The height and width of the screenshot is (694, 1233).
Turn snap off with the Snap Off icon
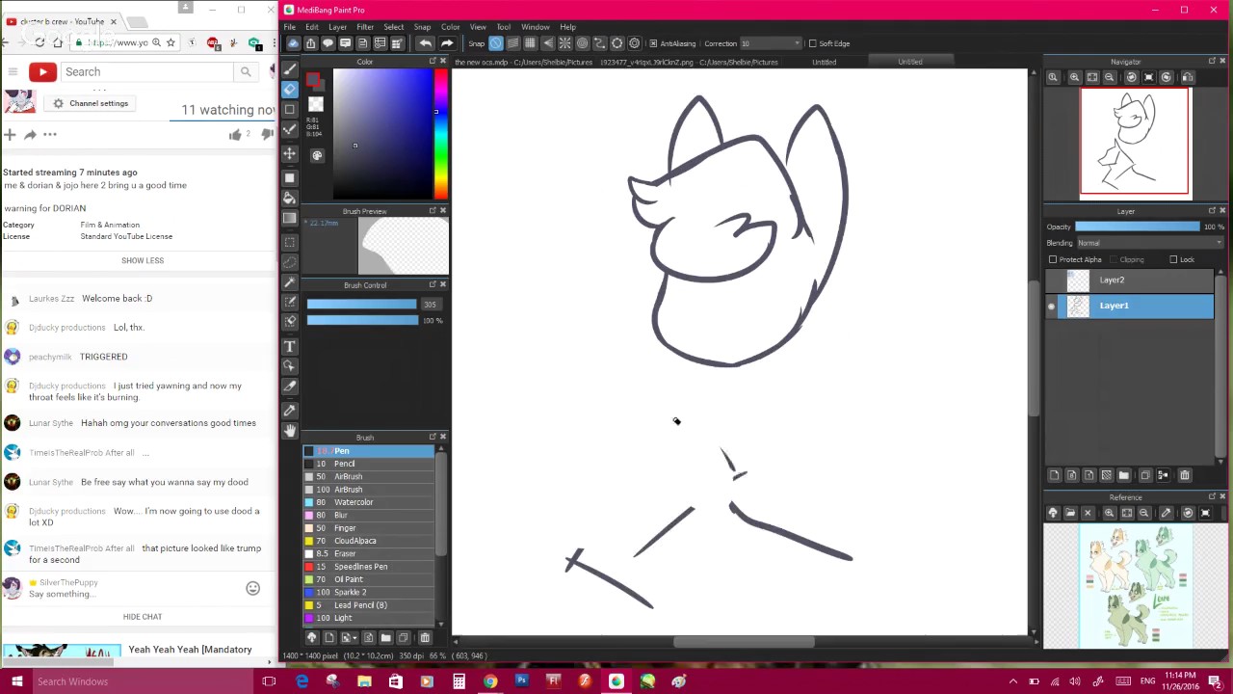(x=495, y=43)
